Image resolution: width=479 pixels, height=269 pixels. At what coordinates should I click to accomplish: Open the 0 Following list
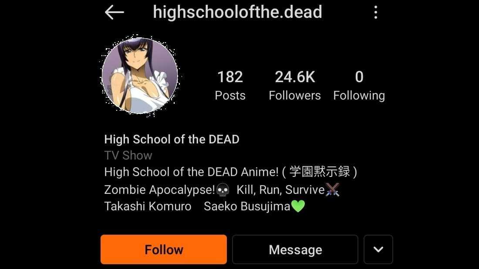[359, 86]
